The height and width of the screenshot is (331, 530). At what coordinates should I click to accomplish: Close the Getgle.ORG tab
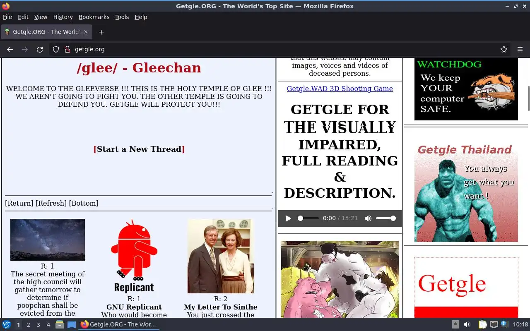point(86,32)
